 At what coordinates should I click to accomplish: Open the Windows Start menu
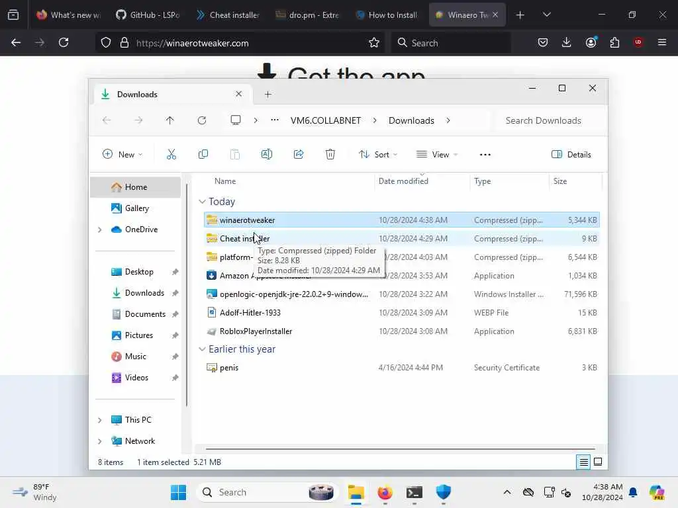tap(178, 492)
